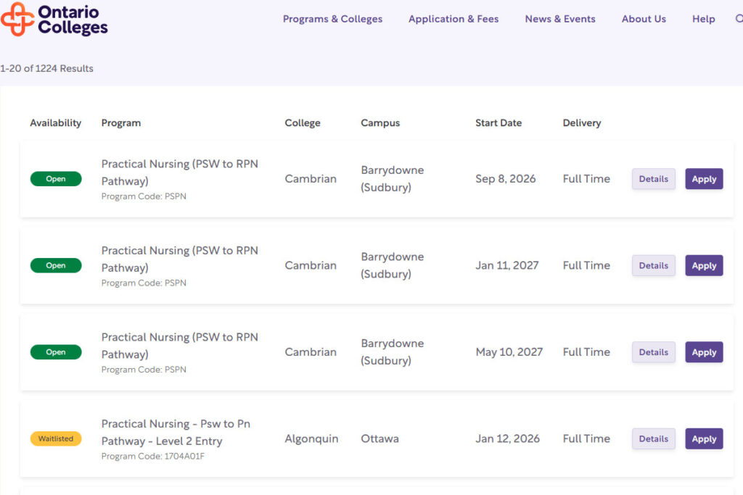Screen dimensions: 743x495
Task: Click the yellow Waitlisted badge on the Algonquin row
Action: [56, 438]
